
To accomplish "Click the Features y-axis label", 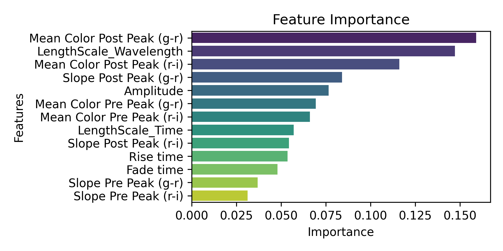I will coord(19,118).
